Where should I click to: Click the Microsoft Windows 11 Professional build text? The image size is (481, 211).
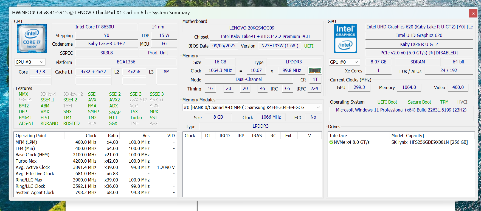[x=401, y=110]
